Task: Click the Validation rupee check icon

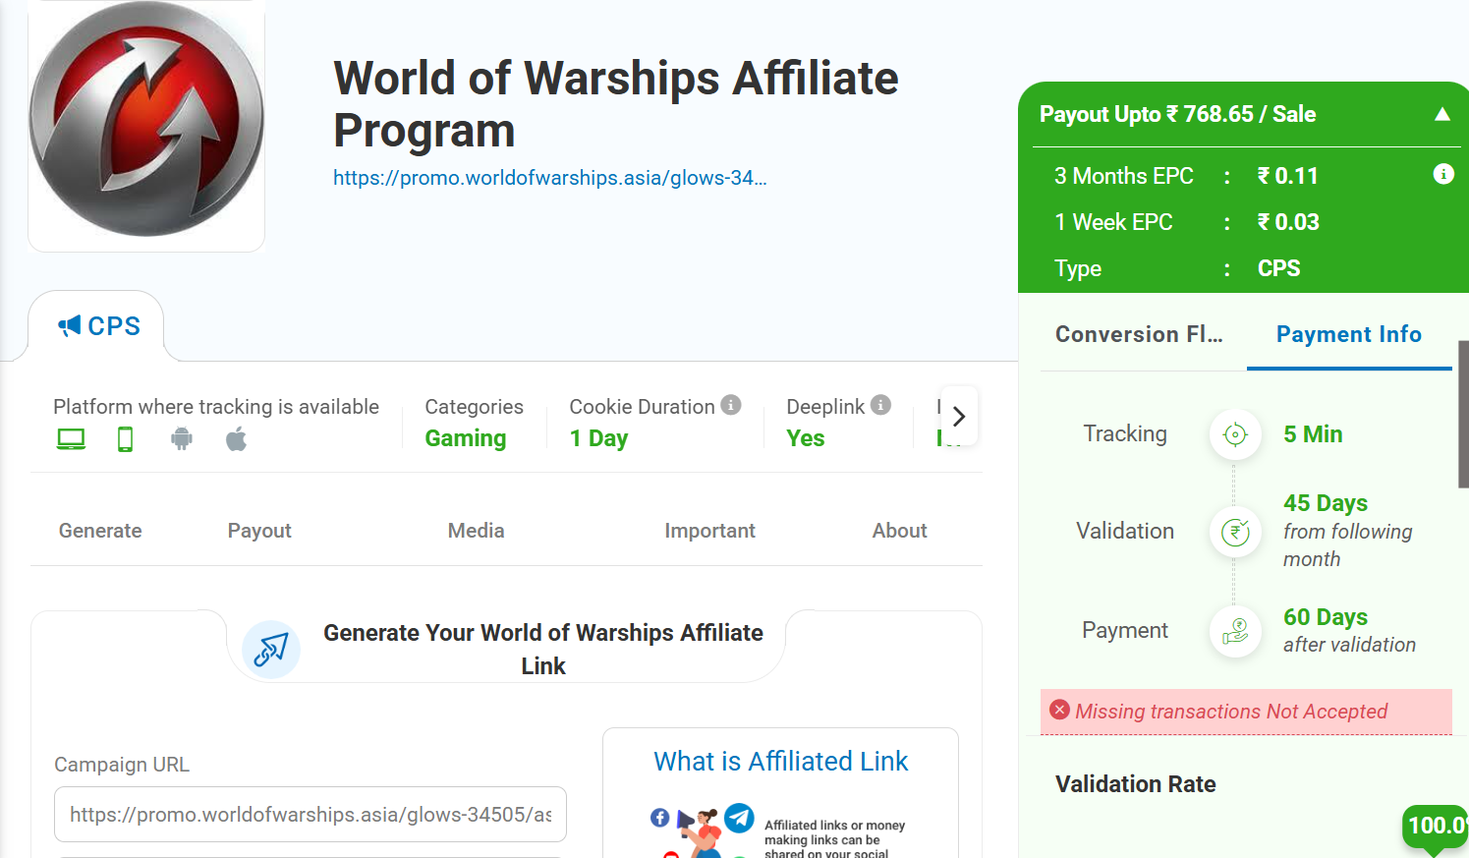Action: tap(1235, 532)
